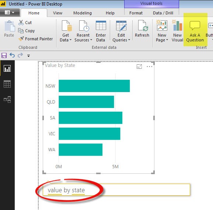The image size is (213, 210).
Task: Click the Power BI logo in the title bar
Action: 3,4
